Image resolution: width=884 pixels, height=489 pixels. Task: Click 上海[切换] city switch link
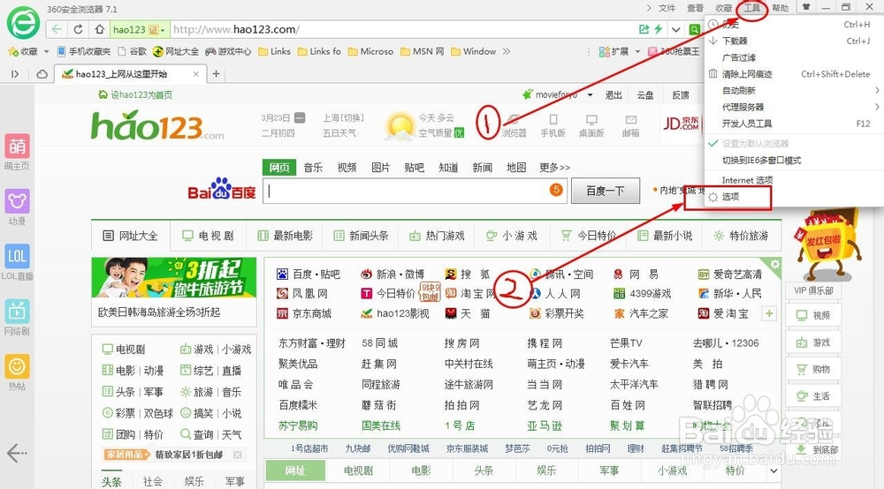coord(343,117)
